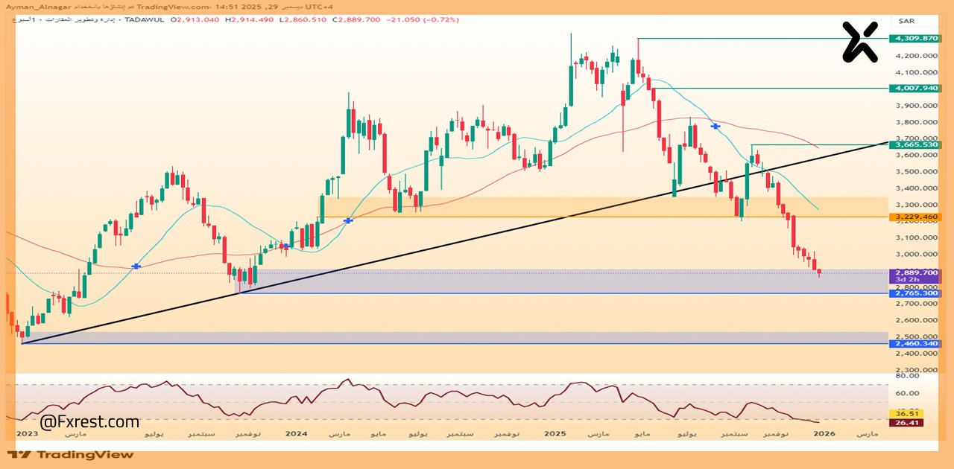Click the current price label 2,889.700

[916, 273]
